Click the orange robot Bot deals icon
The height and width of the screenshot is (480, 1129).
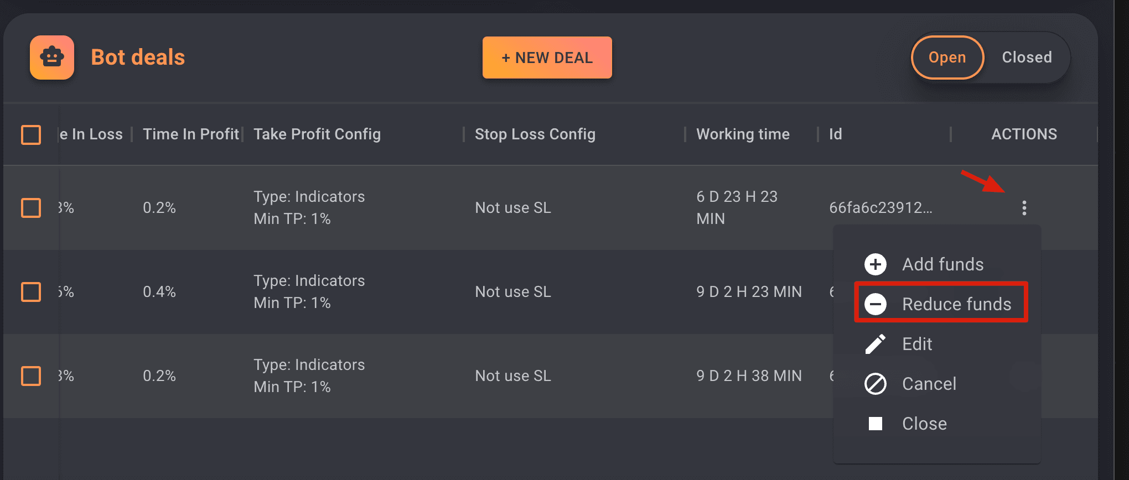[x=52, y=58]
